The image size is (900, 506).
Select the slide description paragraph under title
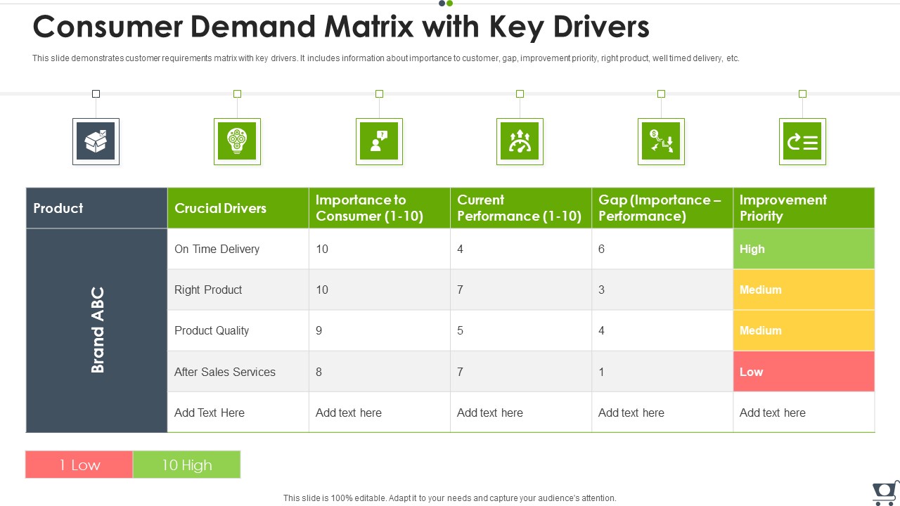tap(386, 58)
